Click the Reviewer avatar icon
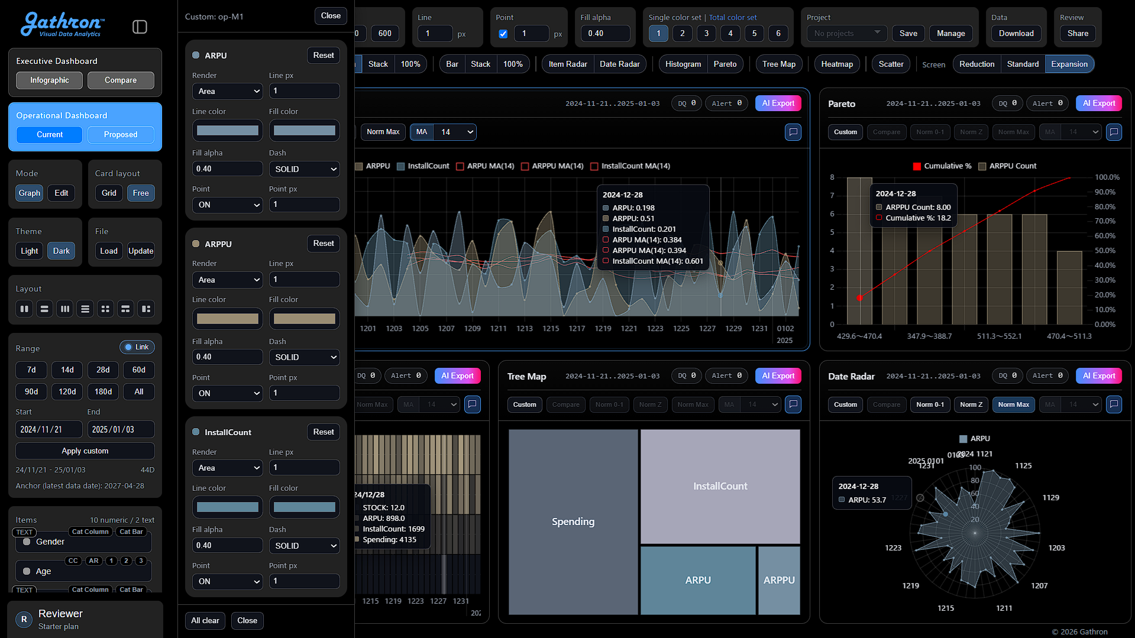The height and width of the screenshot is (638, 1135). click(x=24, y=619)
